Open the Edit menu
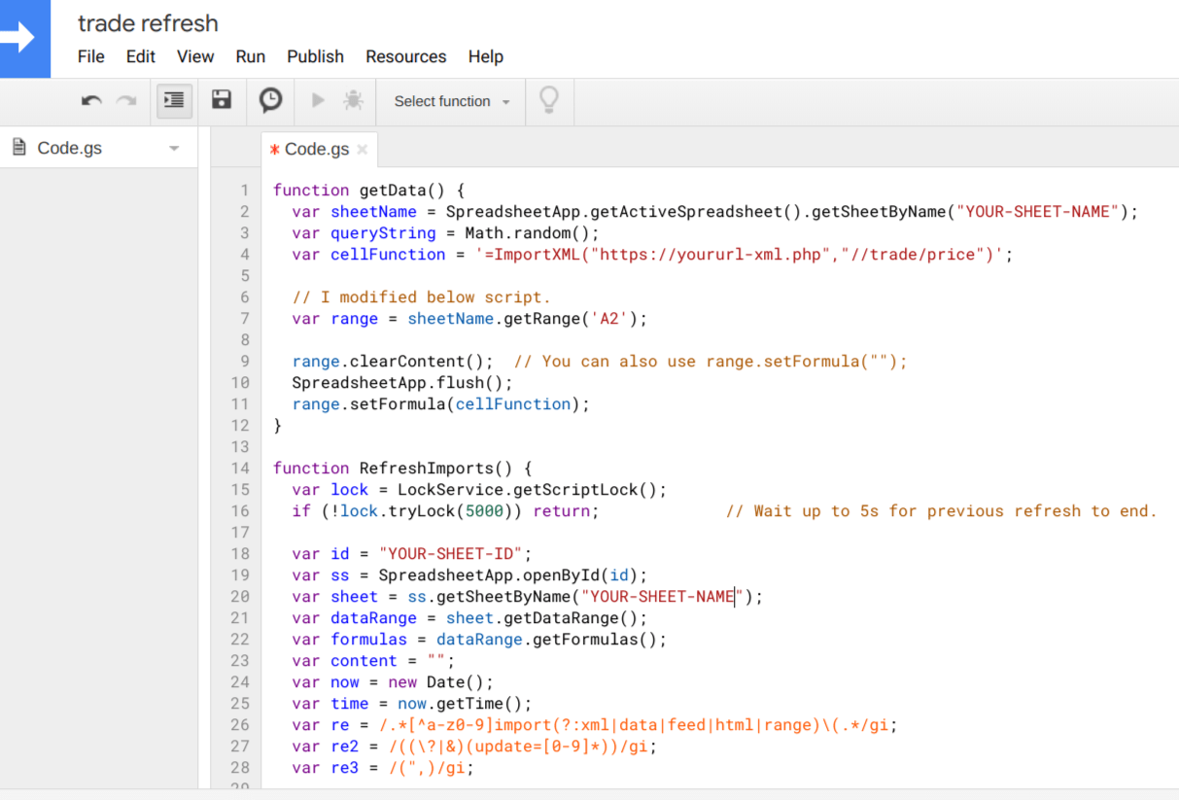This screenshot has height=800, width=1179. click(x=141, y=56)
